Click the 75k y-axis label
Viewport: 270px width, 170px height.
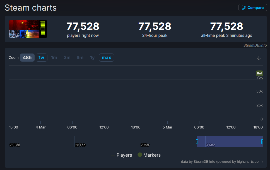(x=259, y=77)
